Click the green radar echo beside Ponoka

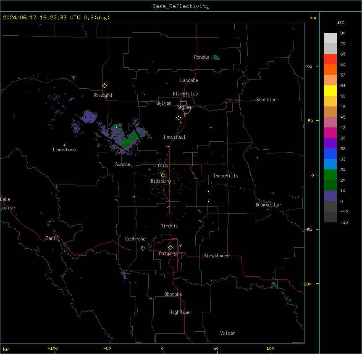(x=216, y=58)
